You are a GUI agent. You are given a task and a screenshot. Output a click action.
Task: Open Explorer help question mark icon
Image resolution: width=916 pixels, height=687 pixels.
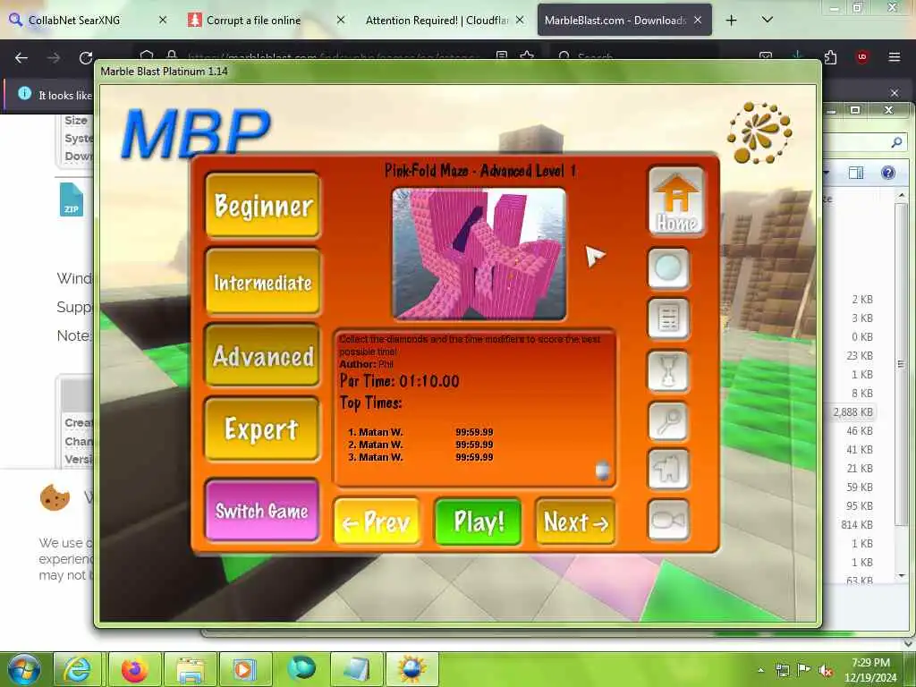(x=888, y=173)
